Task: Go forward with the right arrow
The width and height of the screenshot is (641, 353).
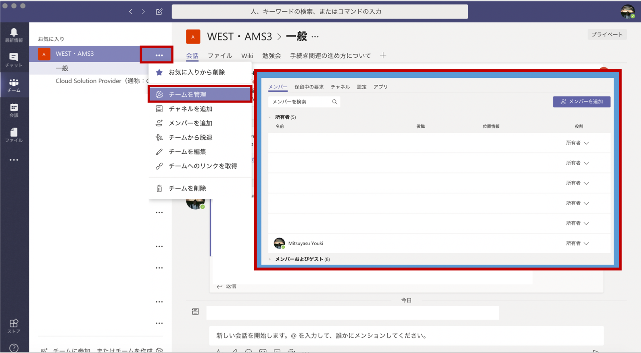Action: pyautogui.click(x=143, y=12)
